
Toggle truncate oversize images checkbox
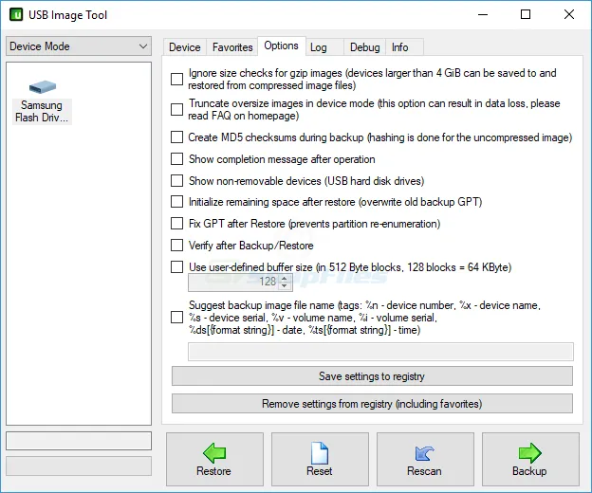176,109
